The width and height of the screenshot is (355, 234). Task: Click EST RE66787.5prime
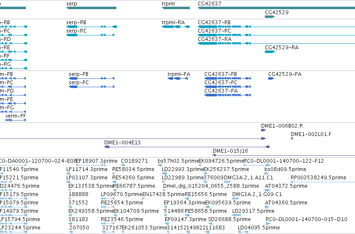point(115,190)
